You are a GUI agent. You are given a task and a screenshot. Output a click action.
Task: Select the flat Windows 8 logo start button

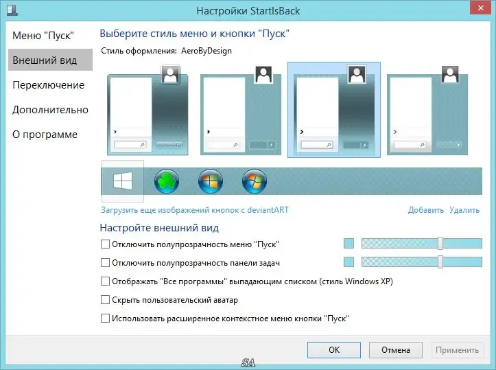(123, 181)
